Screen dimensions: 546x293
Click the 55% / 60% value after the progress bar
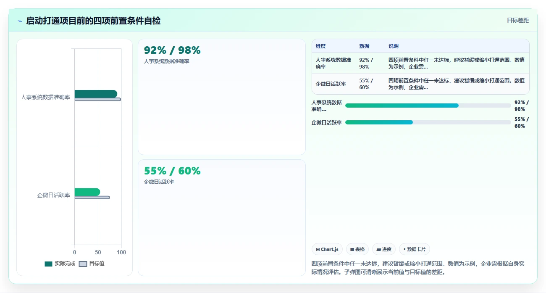click(522, 122)
